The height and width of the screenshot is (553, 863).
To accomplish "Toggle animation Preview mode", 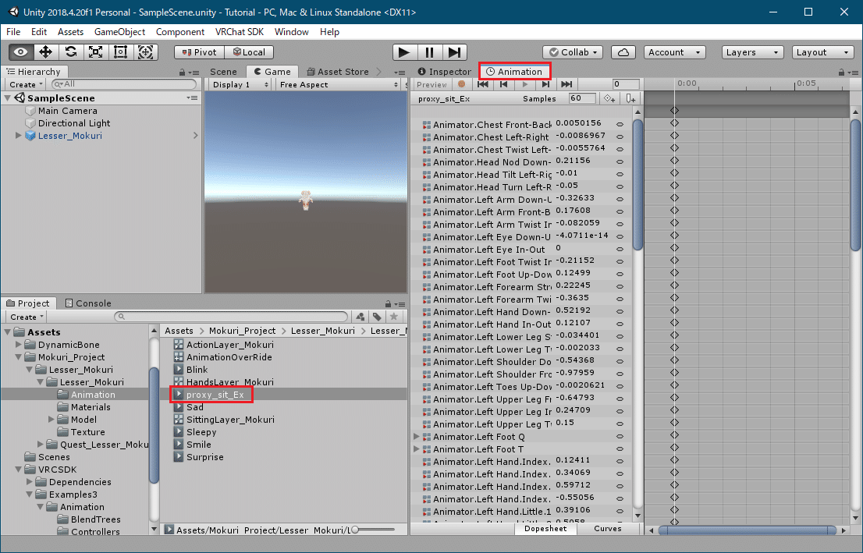I will pos(431,84).
